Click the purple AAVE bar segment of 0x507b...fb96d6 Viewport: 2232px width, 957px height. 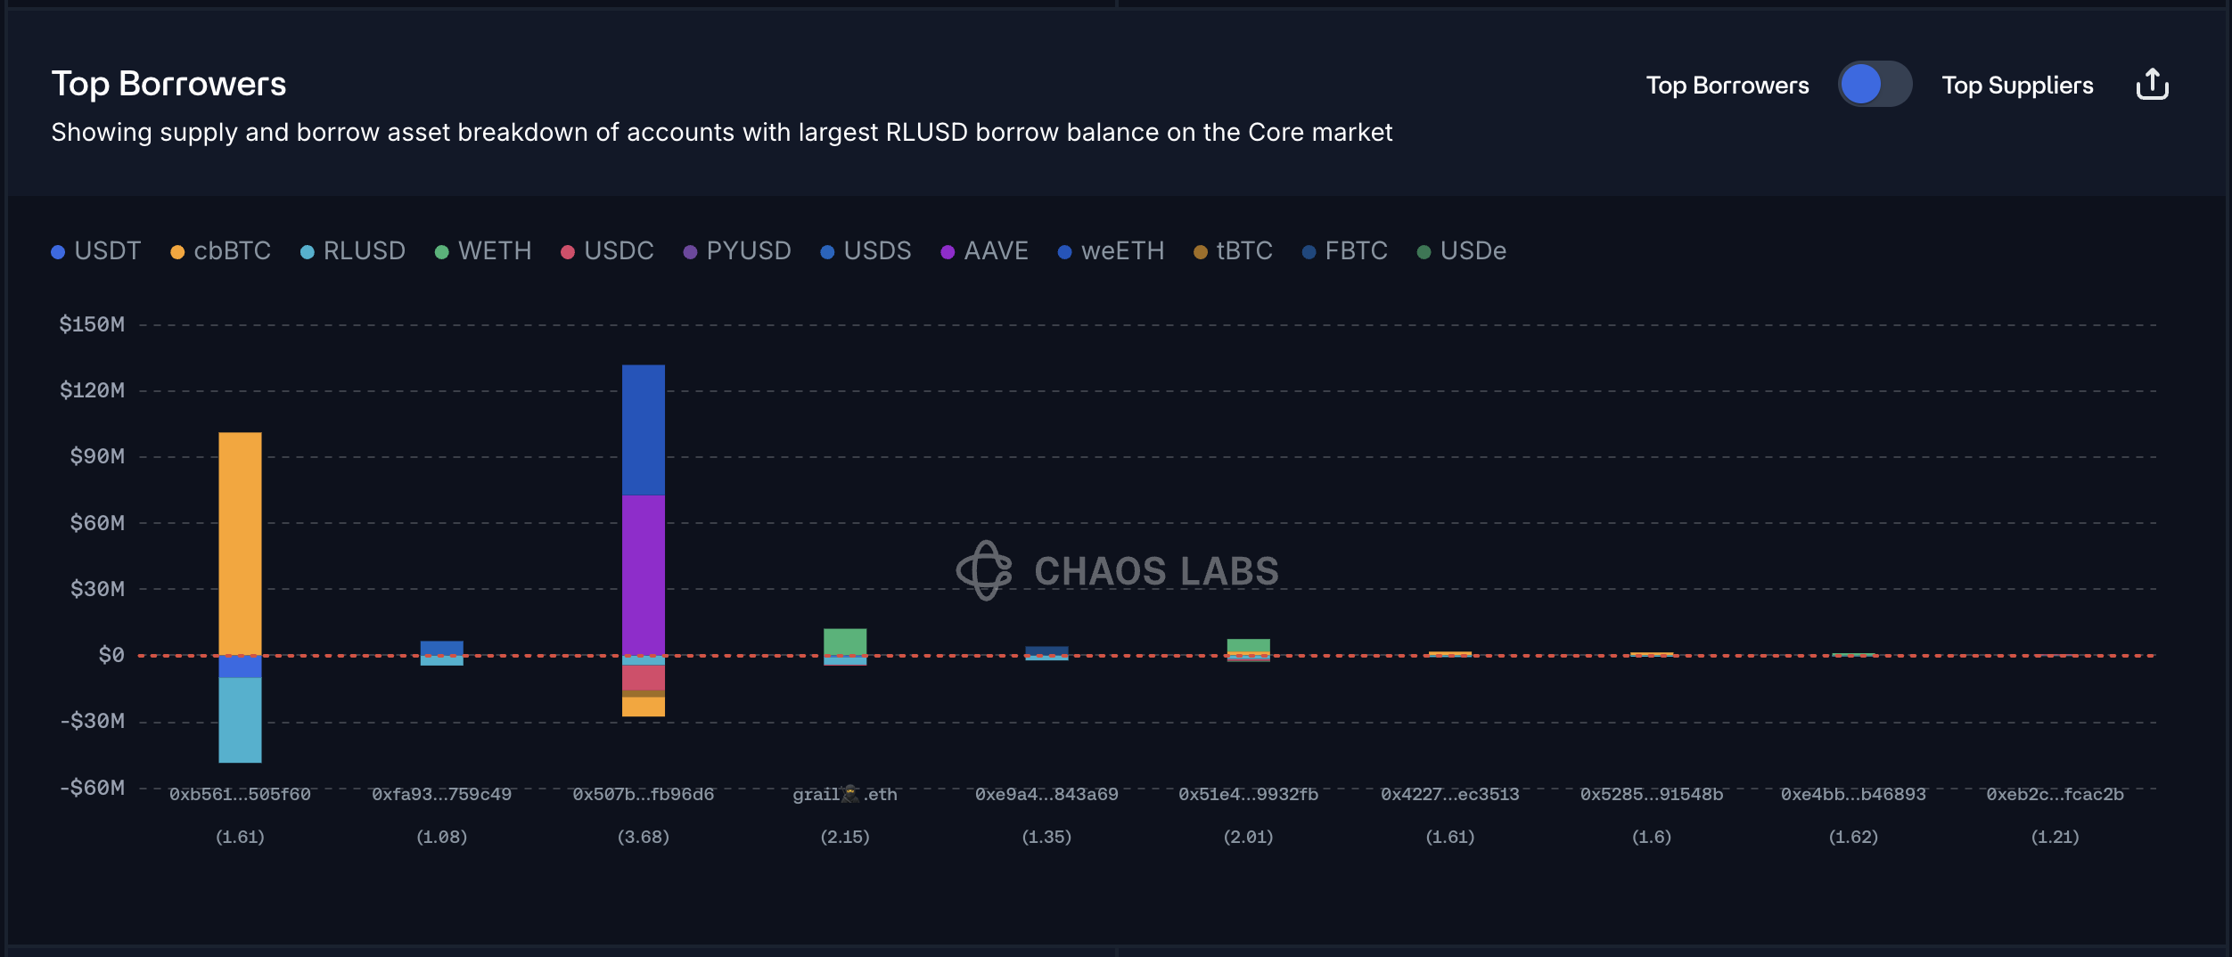[644, 575]
